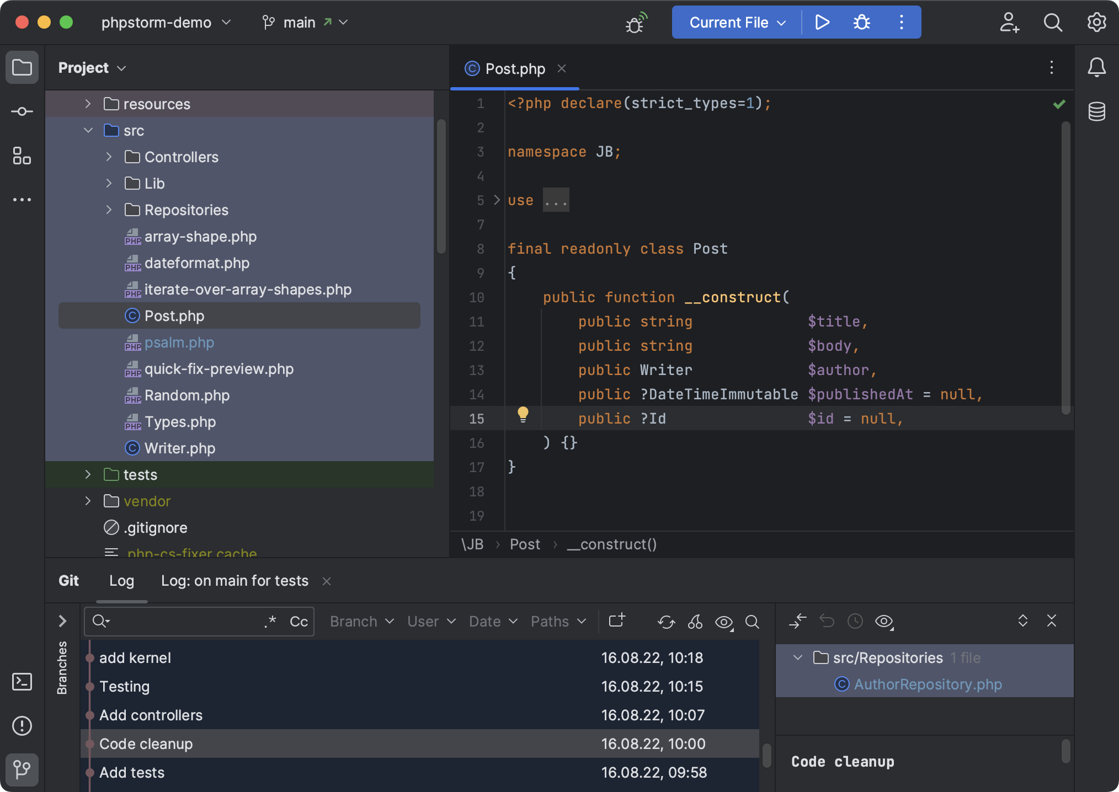Close the Post.php editor tab
1119x792 pixels.
[x=562, y=68]
